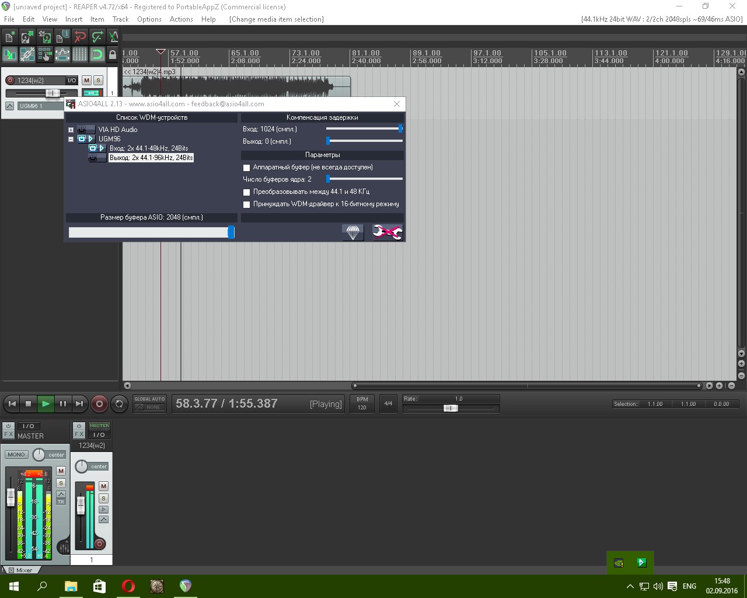Open Windows Start menu
The width and height of the screenshot is (747, 598).
14,586
